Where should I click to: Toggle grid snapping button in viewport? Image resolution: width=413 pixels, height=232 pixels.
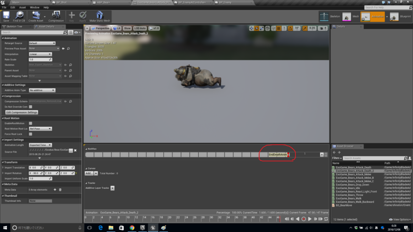click(x=279, y=28)
